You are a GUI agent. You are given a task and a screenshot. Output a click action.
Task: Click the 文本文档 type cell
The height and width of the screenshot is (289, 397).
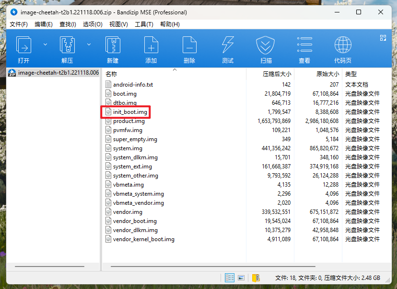(357, 85)
